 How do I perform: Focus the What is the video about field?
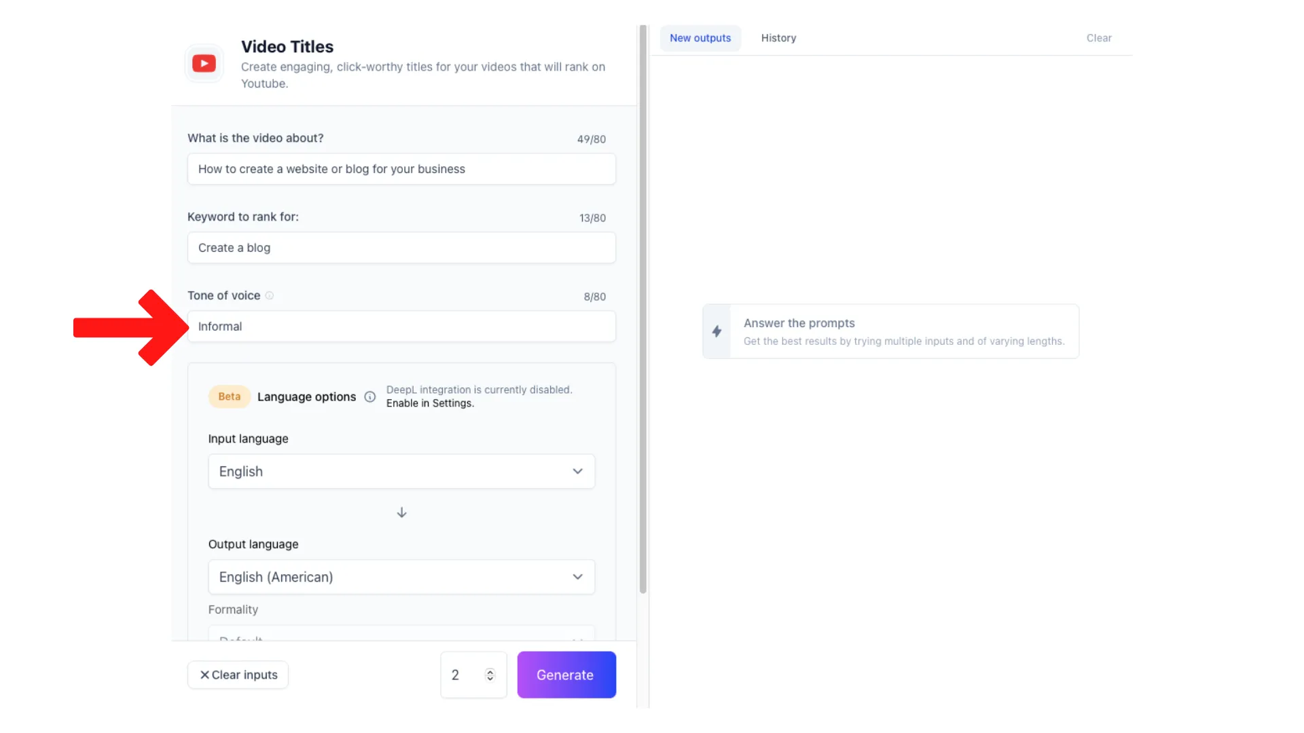[401, 169]
